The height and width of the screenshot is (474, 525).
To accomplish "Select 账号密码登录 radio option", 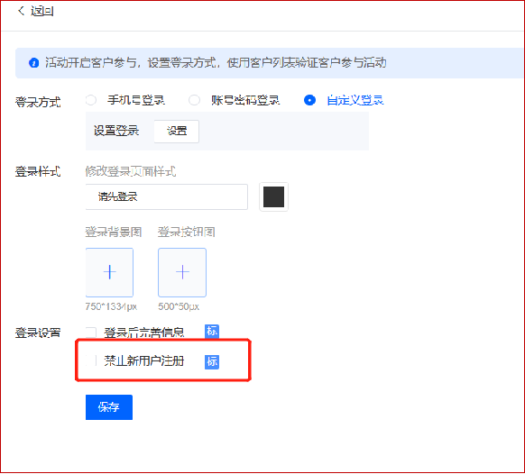I will 194,100.
